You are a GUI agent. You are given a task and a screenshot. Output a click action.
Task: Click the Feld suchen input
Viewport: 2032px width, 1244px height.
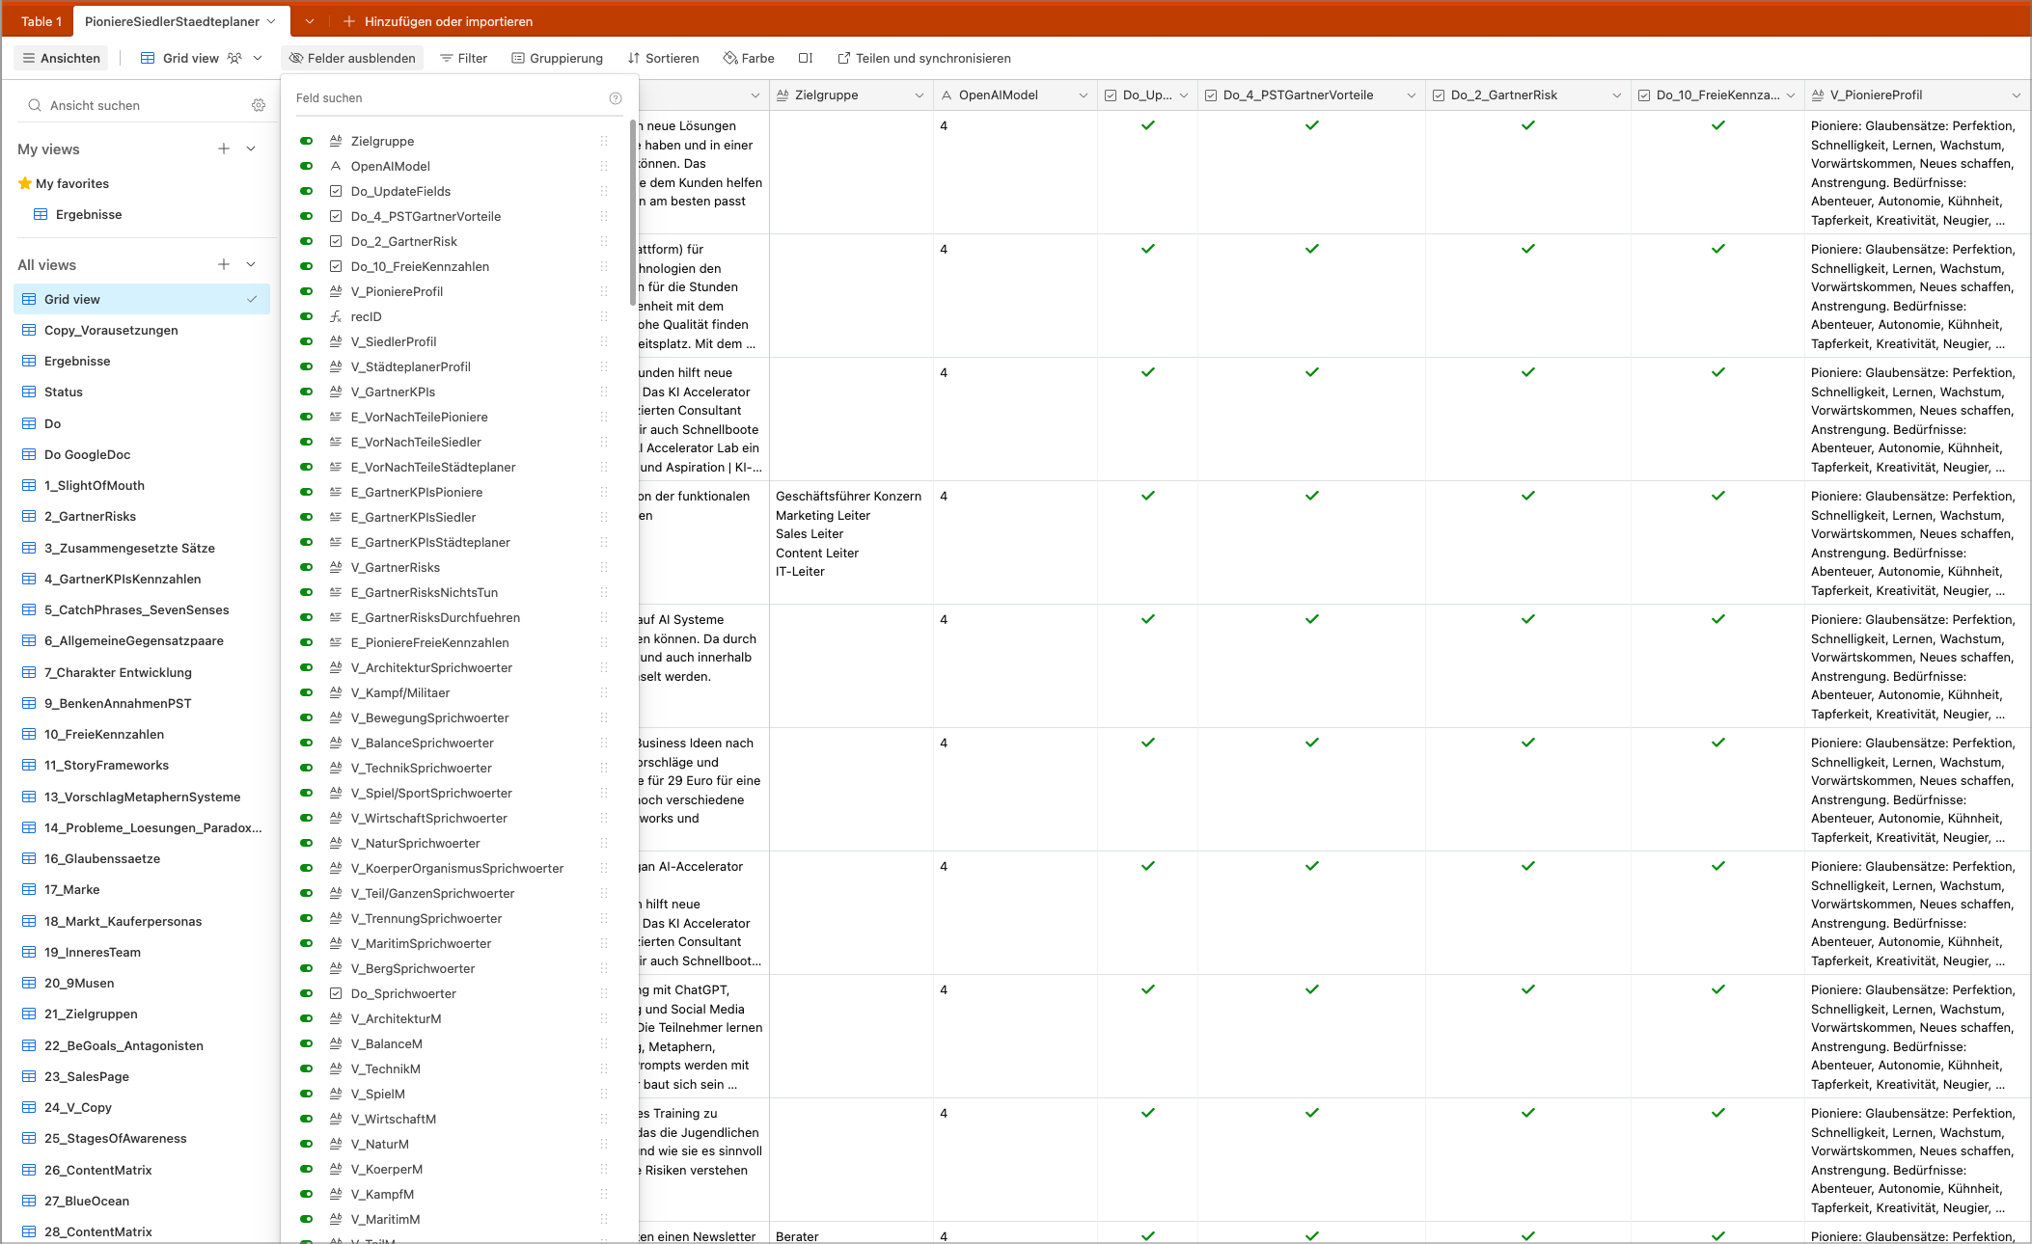pyautogui.click(x=449, y=98)
